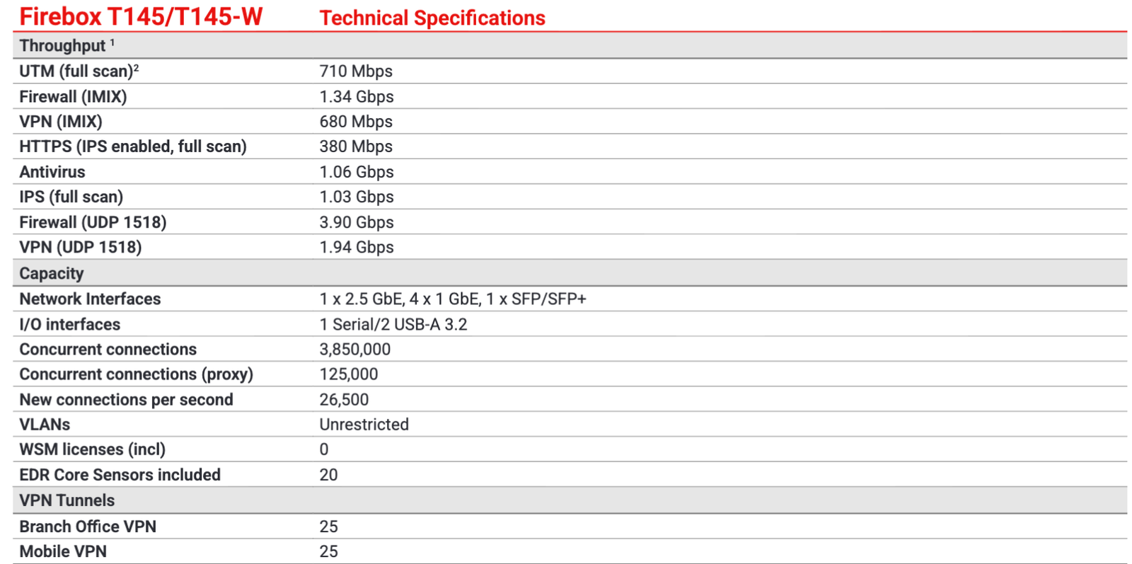Click the Antivirus row label
The width and height of the screenshot is (1132, 564).
[52, 172]
